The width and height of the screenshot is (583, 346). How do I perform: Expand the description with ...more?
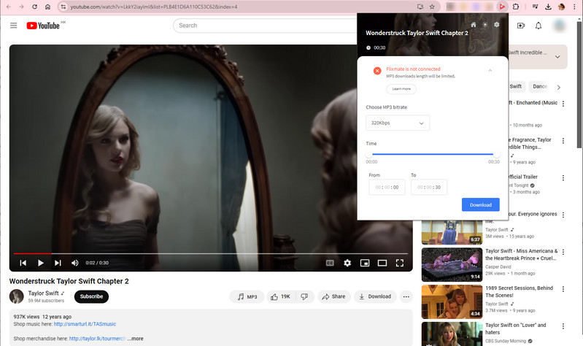click(135, 339)
